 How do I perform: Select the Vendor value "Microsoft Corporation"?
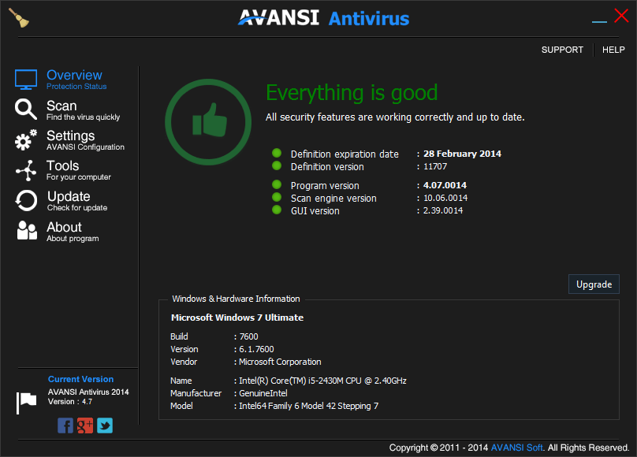tap(280, 362)
